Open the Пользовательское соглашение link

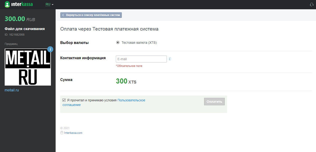tap(131, 100)
